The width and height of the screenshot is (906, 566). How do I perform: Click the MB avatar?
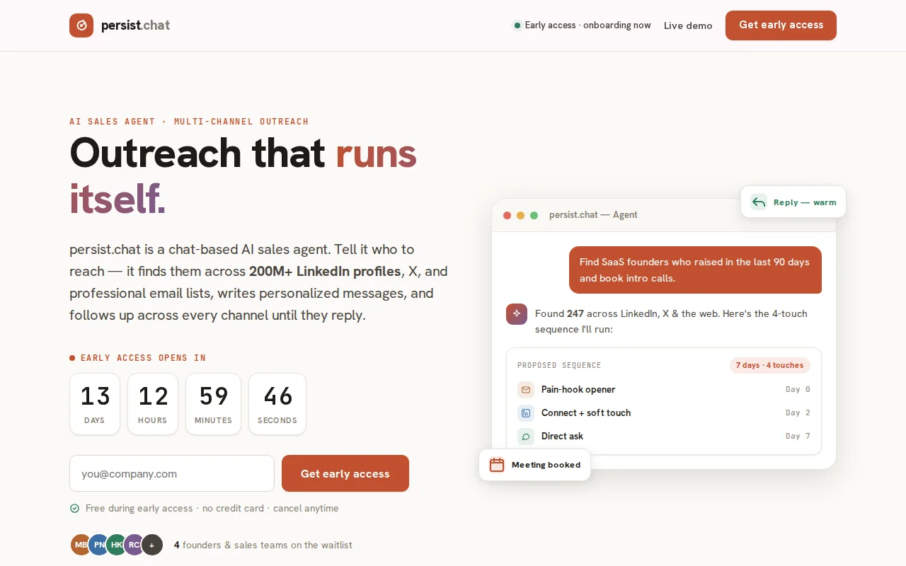[x=81, y=545]
